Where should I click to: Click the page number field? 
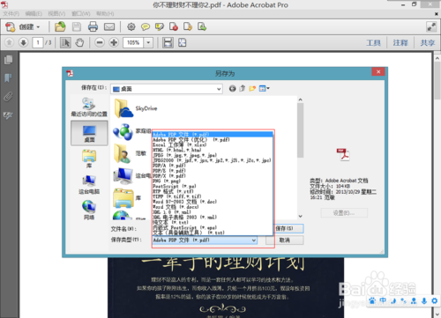pyautogui.click(x=38, y=43)
